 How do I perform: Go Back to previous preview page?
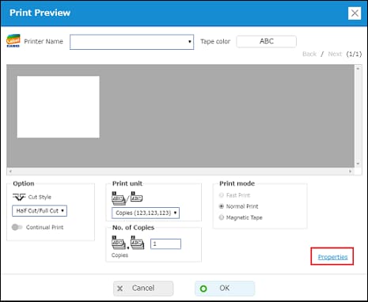pos(309,54)
